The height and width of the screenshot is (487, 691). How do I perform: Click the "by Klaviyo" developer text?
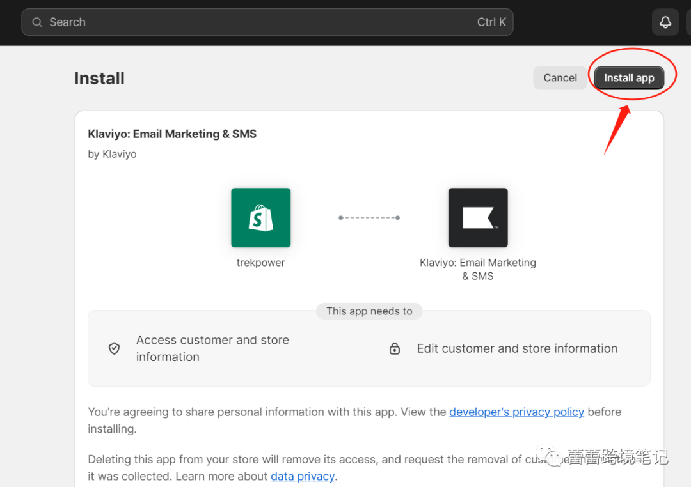(112, 154)
